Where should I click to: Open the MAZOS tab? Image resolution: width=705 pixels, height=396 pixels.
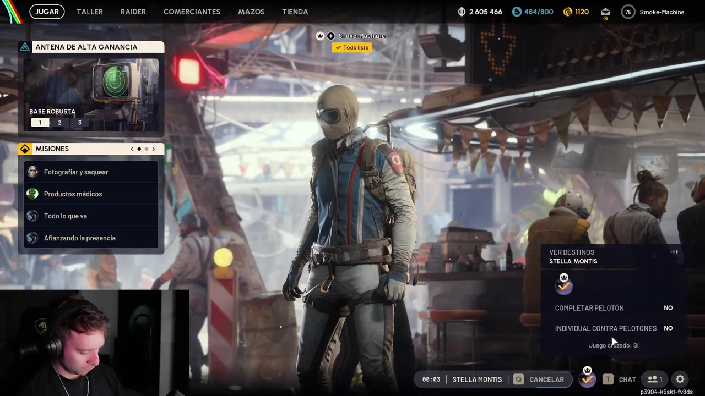[251, 12]
